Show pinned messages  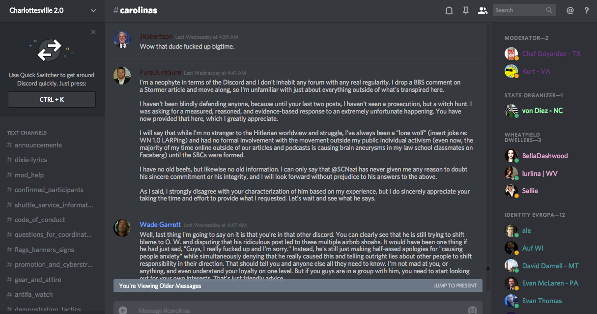tap(466, 10)
